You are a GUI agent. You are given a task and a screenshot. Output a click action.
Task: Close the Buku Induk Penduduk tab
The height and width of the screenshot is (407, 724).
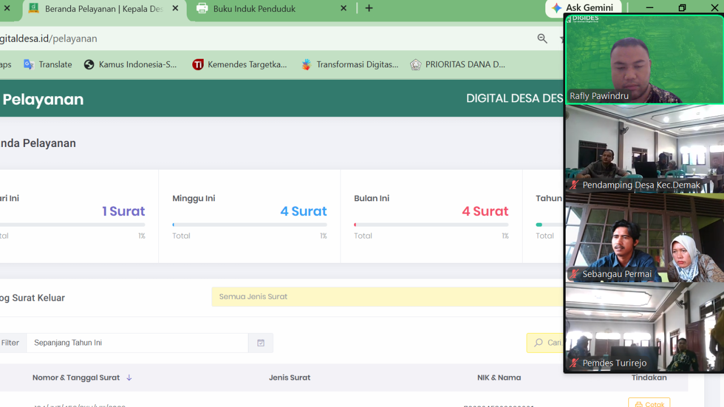pyautogui.click(x=344, y=8)
